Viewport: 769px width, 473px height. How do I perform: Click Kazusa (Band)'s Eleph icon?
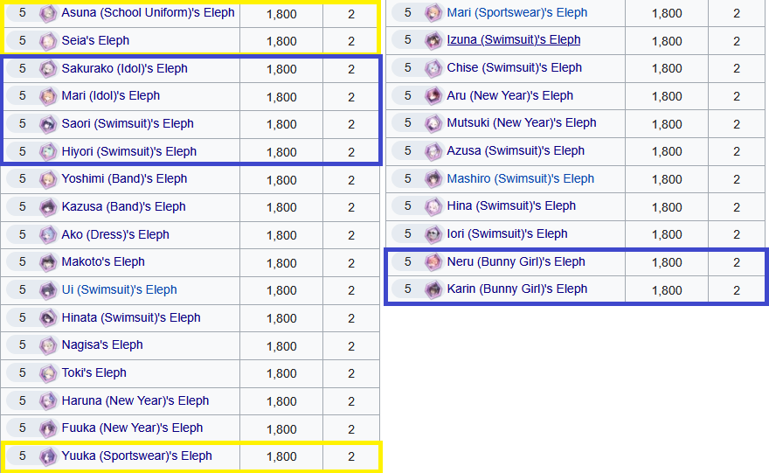[x=48, y=207]
